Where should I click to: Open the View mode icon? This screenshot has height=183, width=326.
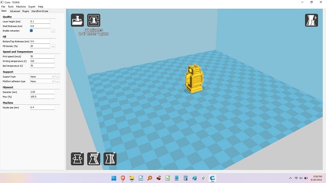coord(312,20)
